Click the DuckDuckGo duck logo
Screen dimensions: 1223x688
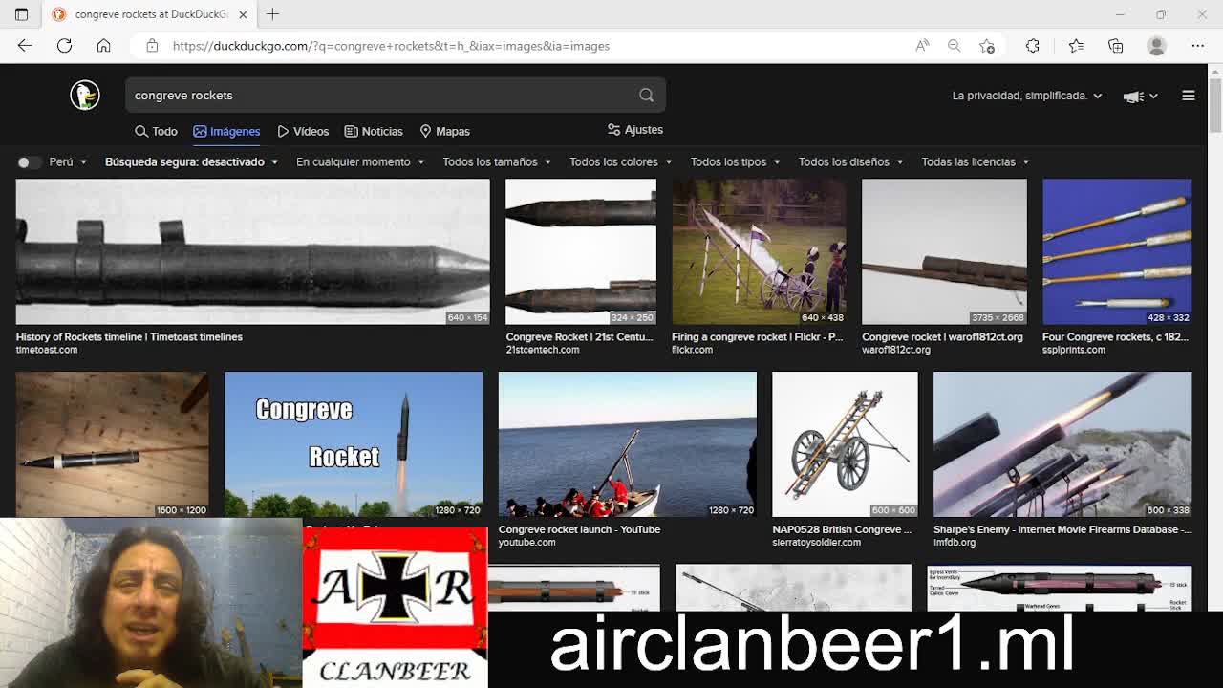coord(85,95)
